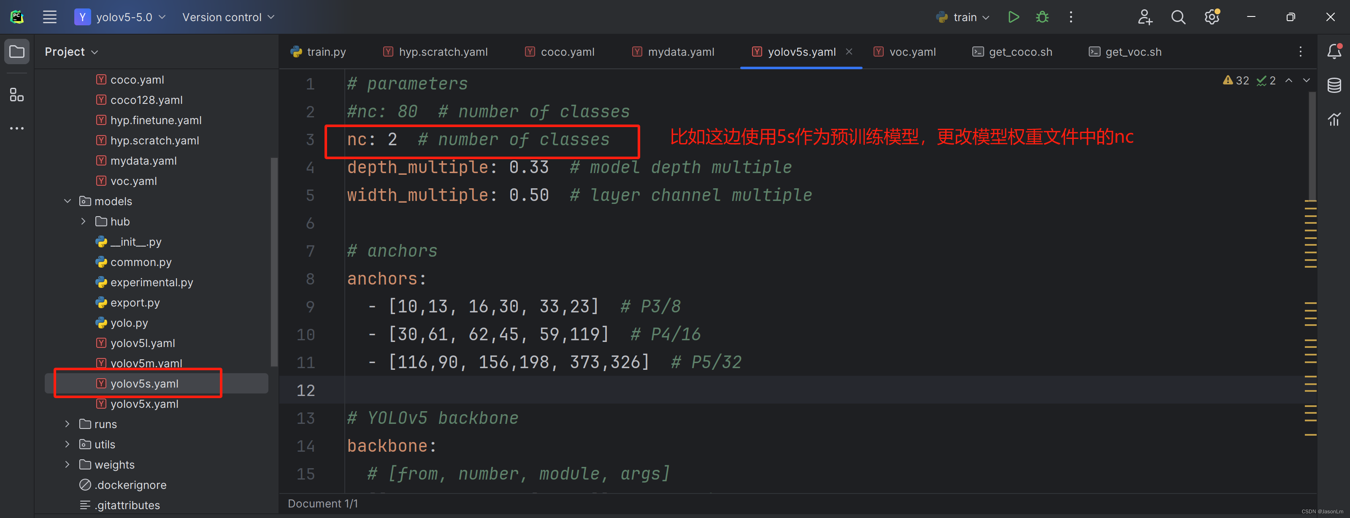Screen dimensions: 1350x518
Task: Switch to train.py tab
Action: (318, 52)
